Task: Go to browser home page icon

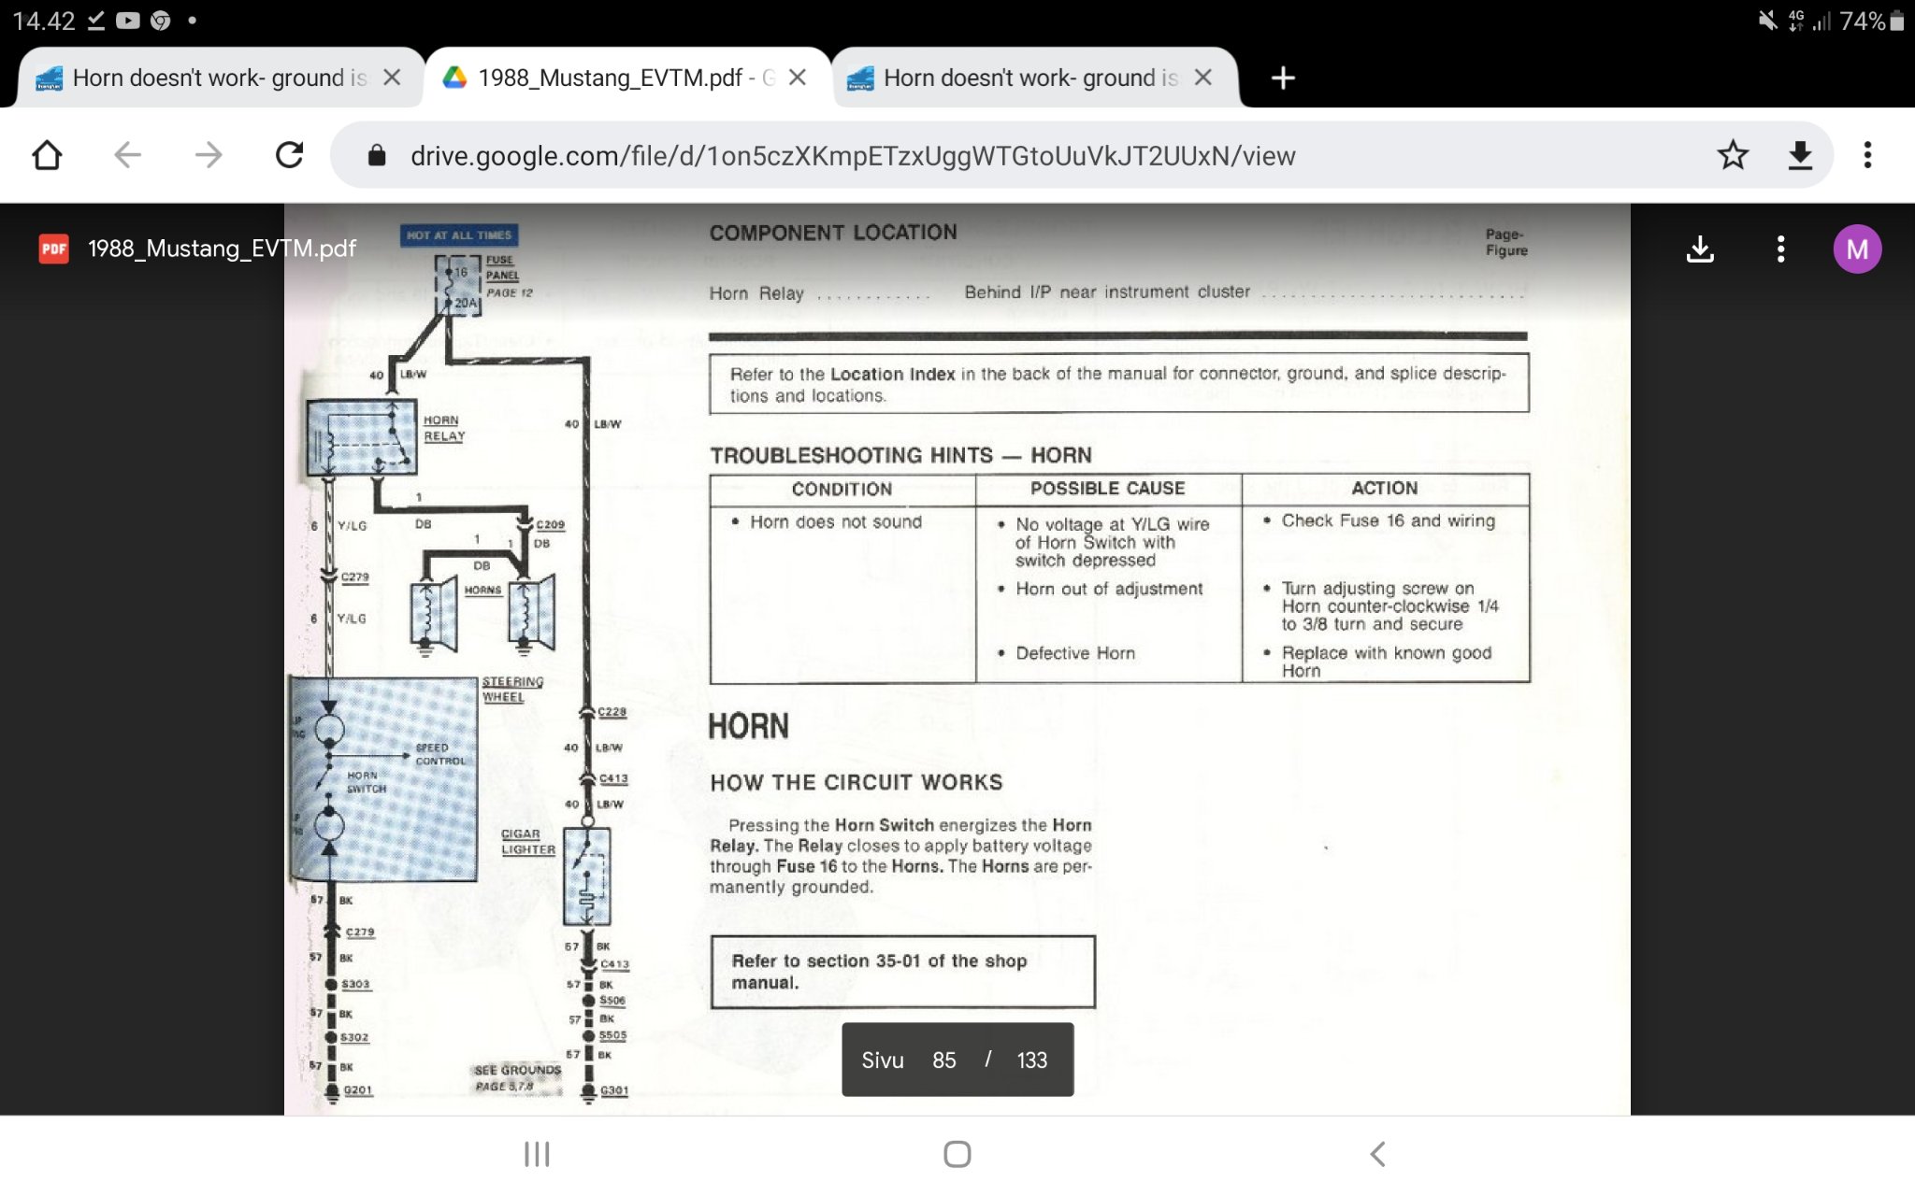Action: pyautogui.click(x=47, y=155)
